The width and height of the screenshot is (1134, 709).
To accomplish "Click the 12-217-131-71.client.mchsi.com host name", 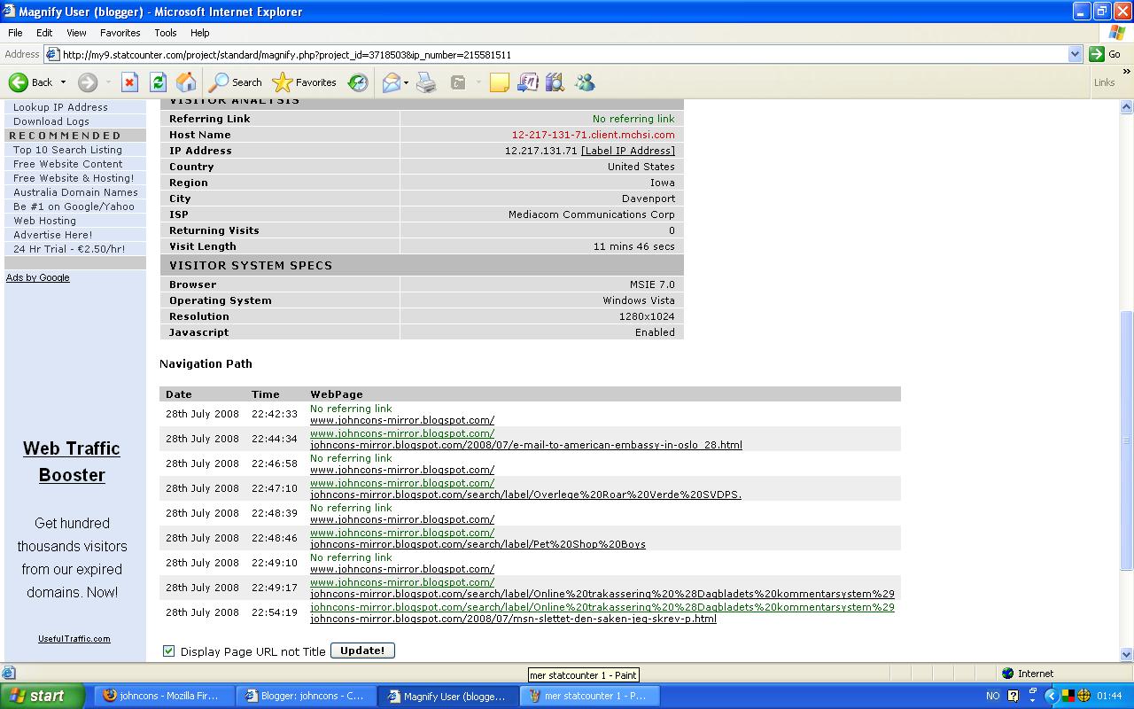I will point(593,135).
